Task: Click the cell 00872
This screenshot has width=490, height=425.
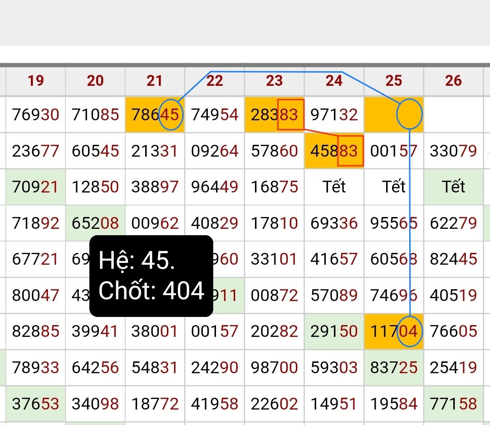Action: [x=274, y=295]
